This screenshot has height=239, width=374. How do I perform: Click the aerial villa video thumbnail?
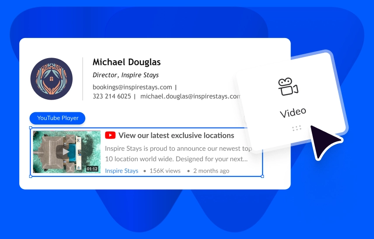(66, 152)
